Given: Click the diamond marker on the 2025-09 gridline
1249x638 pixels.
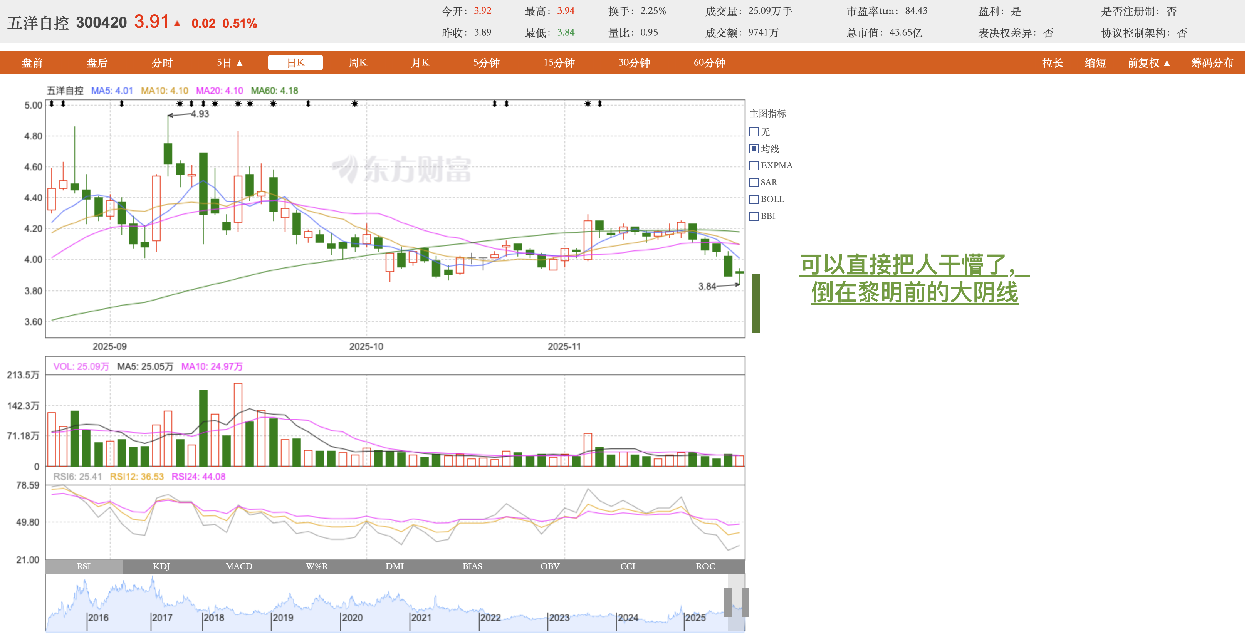Looking at the screenshot, I should click(122, 104).
